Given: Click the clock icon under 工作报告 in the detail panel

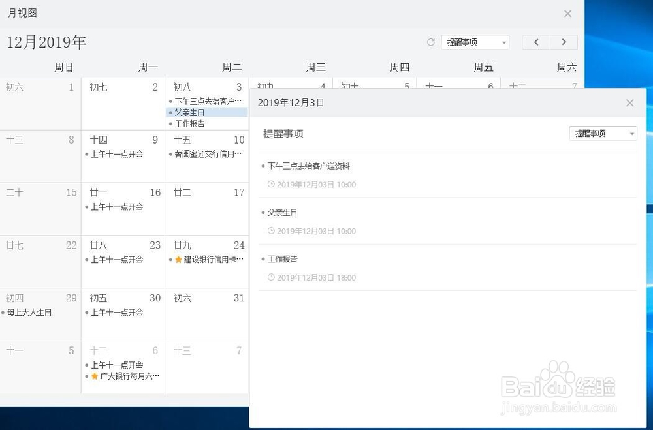Looking at the screenshot, I should point(271,277).
